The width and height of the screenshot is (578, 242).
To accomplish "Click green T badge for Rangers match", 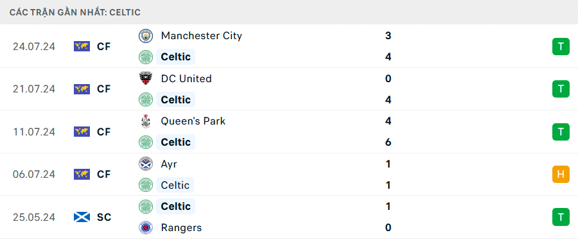I will pyautogui.click(x=561, y=217).
